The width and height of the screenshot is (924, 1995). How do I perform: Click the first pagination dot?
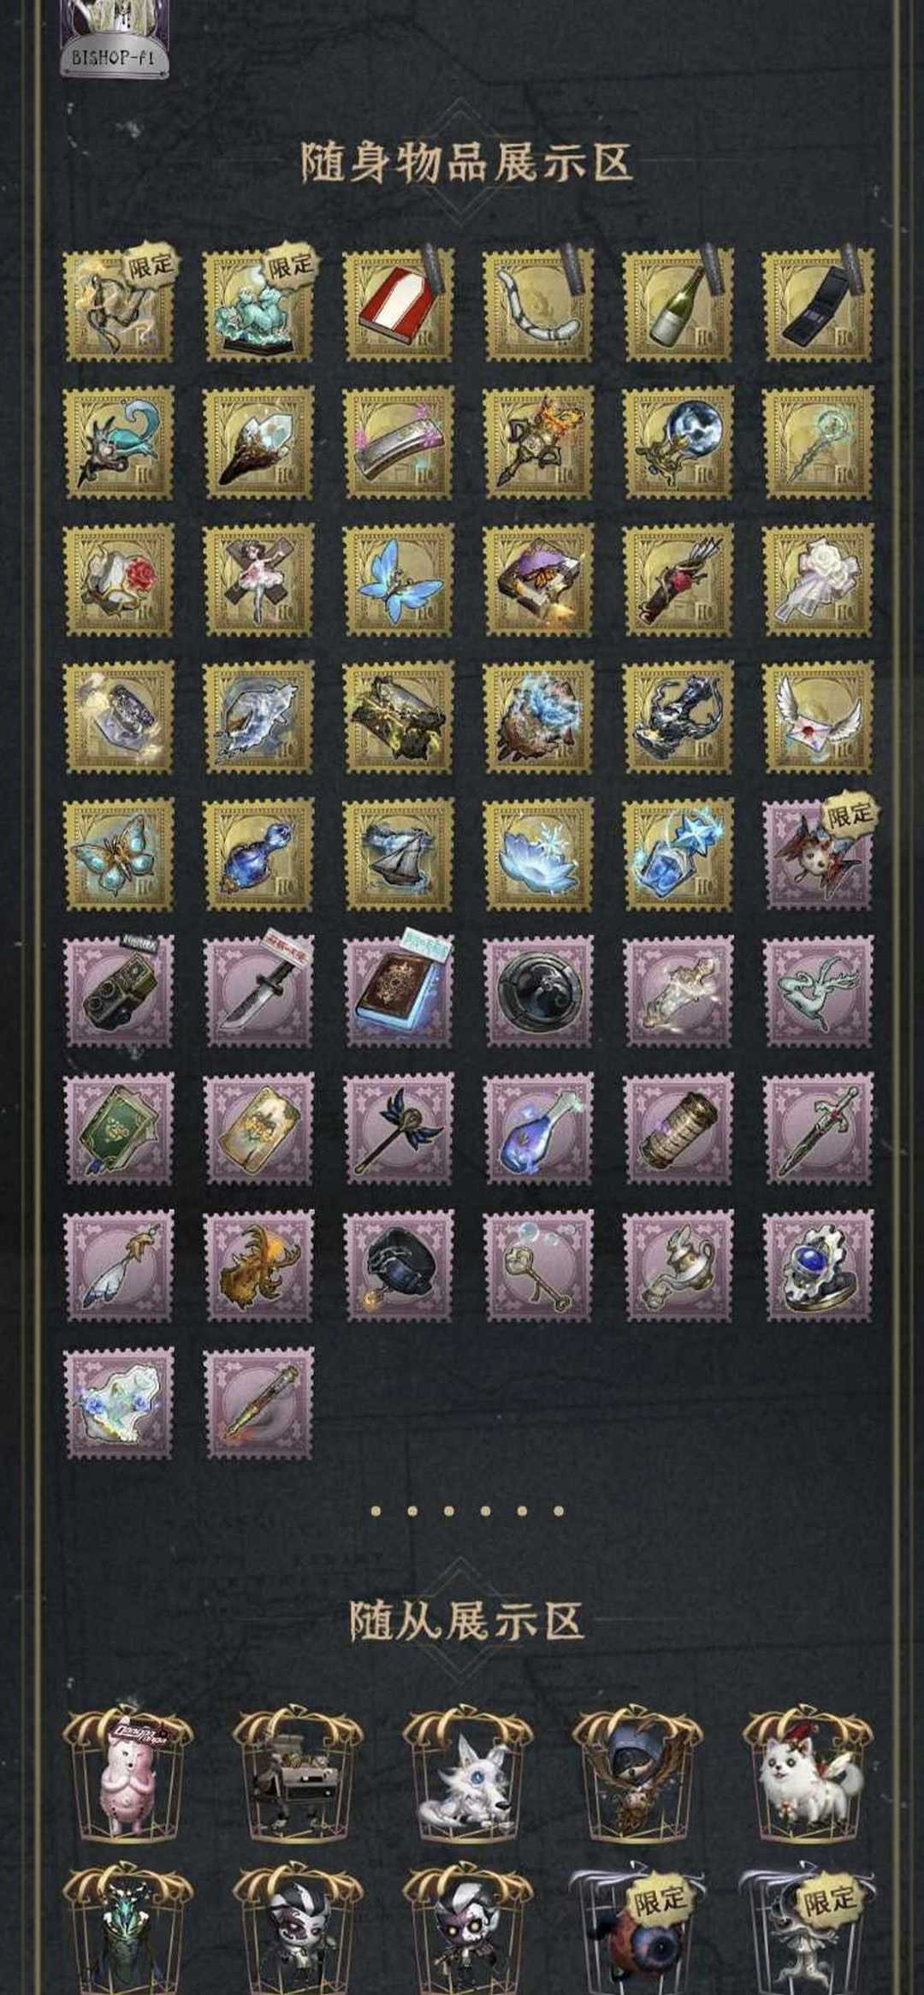coord(376,1511)
